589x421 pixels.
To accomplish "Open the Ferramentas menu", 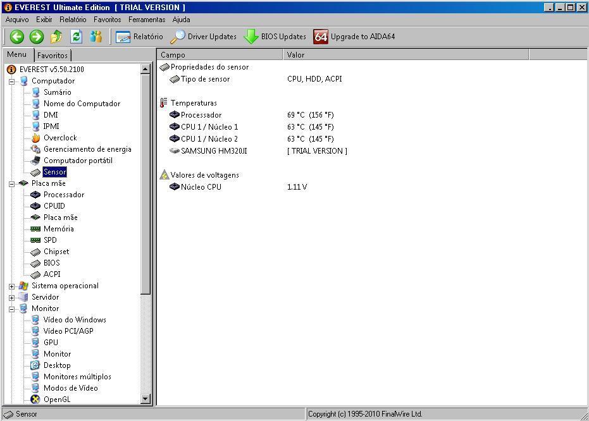I will click(x=146, y=20).
